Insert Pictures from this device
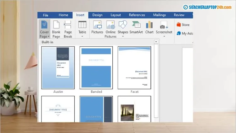 point(97,27)
